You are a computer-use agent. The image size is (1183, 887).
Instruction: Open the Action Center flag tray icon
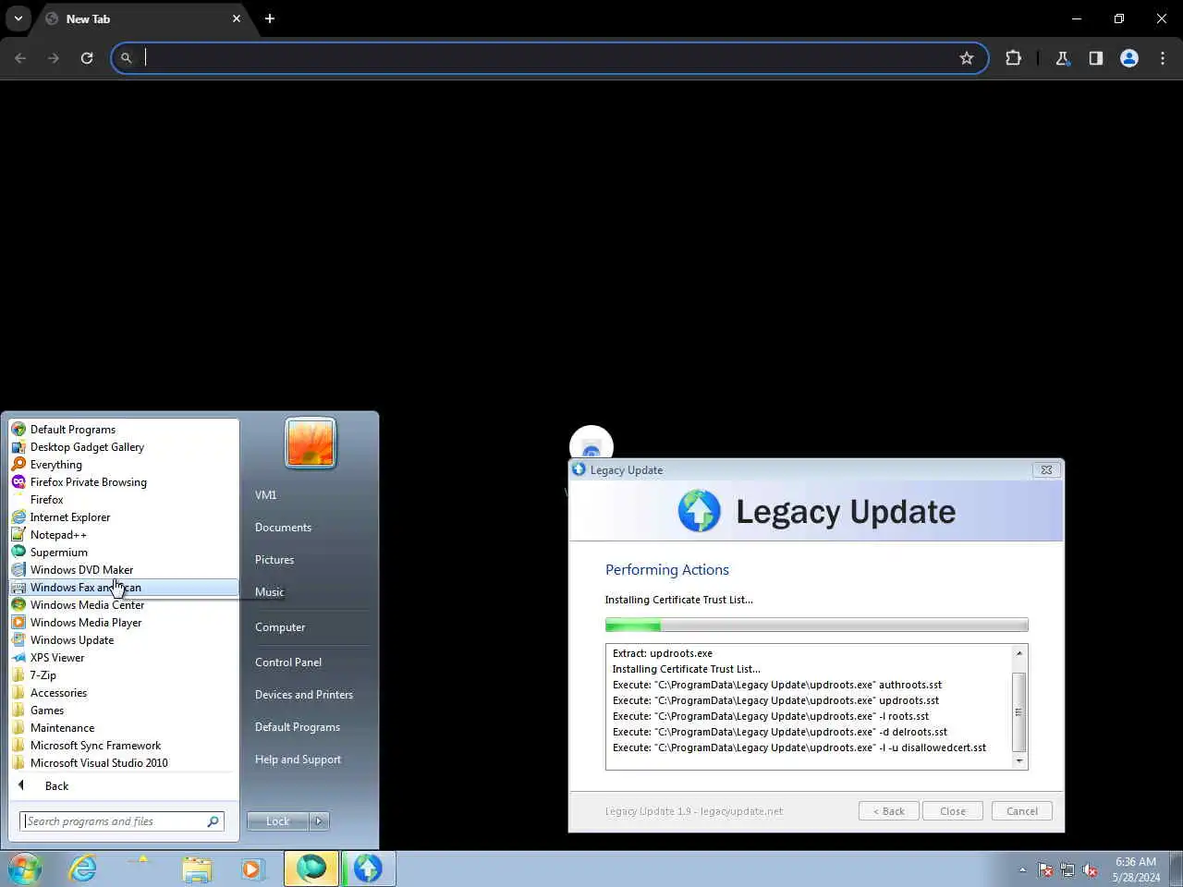(1045, 869)
